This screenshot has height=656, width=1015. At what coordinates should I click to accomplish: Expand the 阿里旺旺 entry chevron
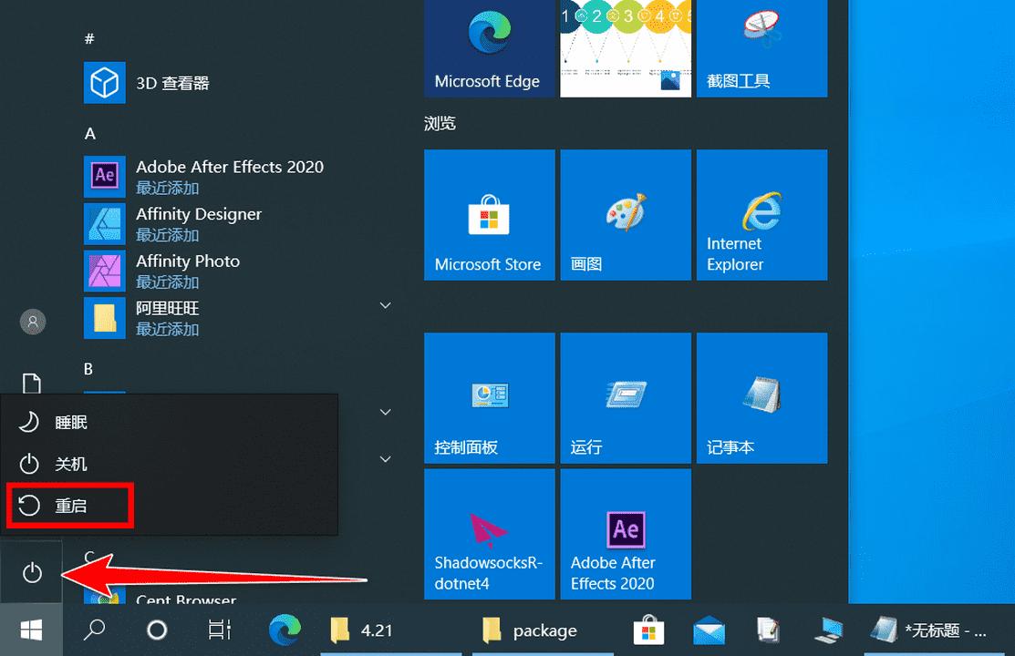click(385, 306)
